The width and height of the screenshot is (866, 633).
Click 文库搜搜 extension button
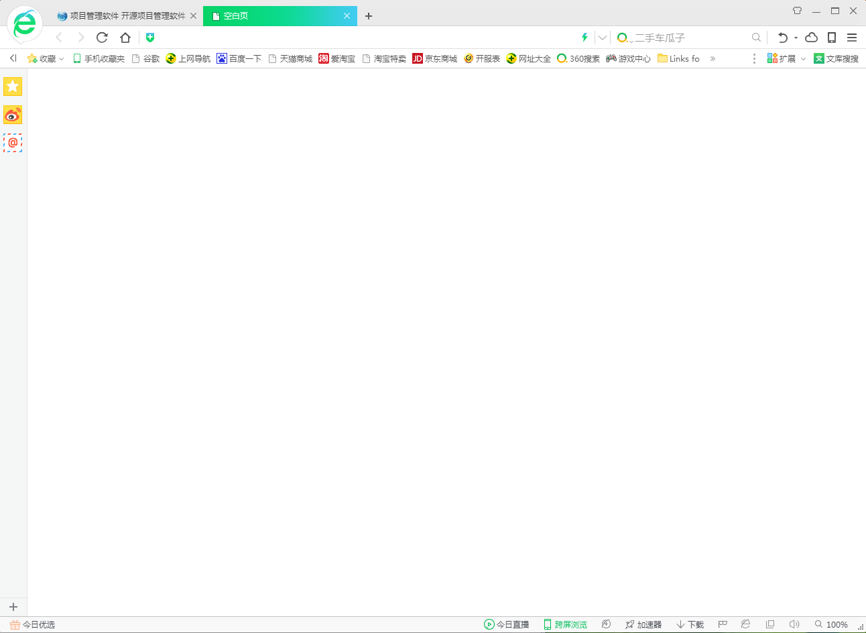tap(837, 59)
